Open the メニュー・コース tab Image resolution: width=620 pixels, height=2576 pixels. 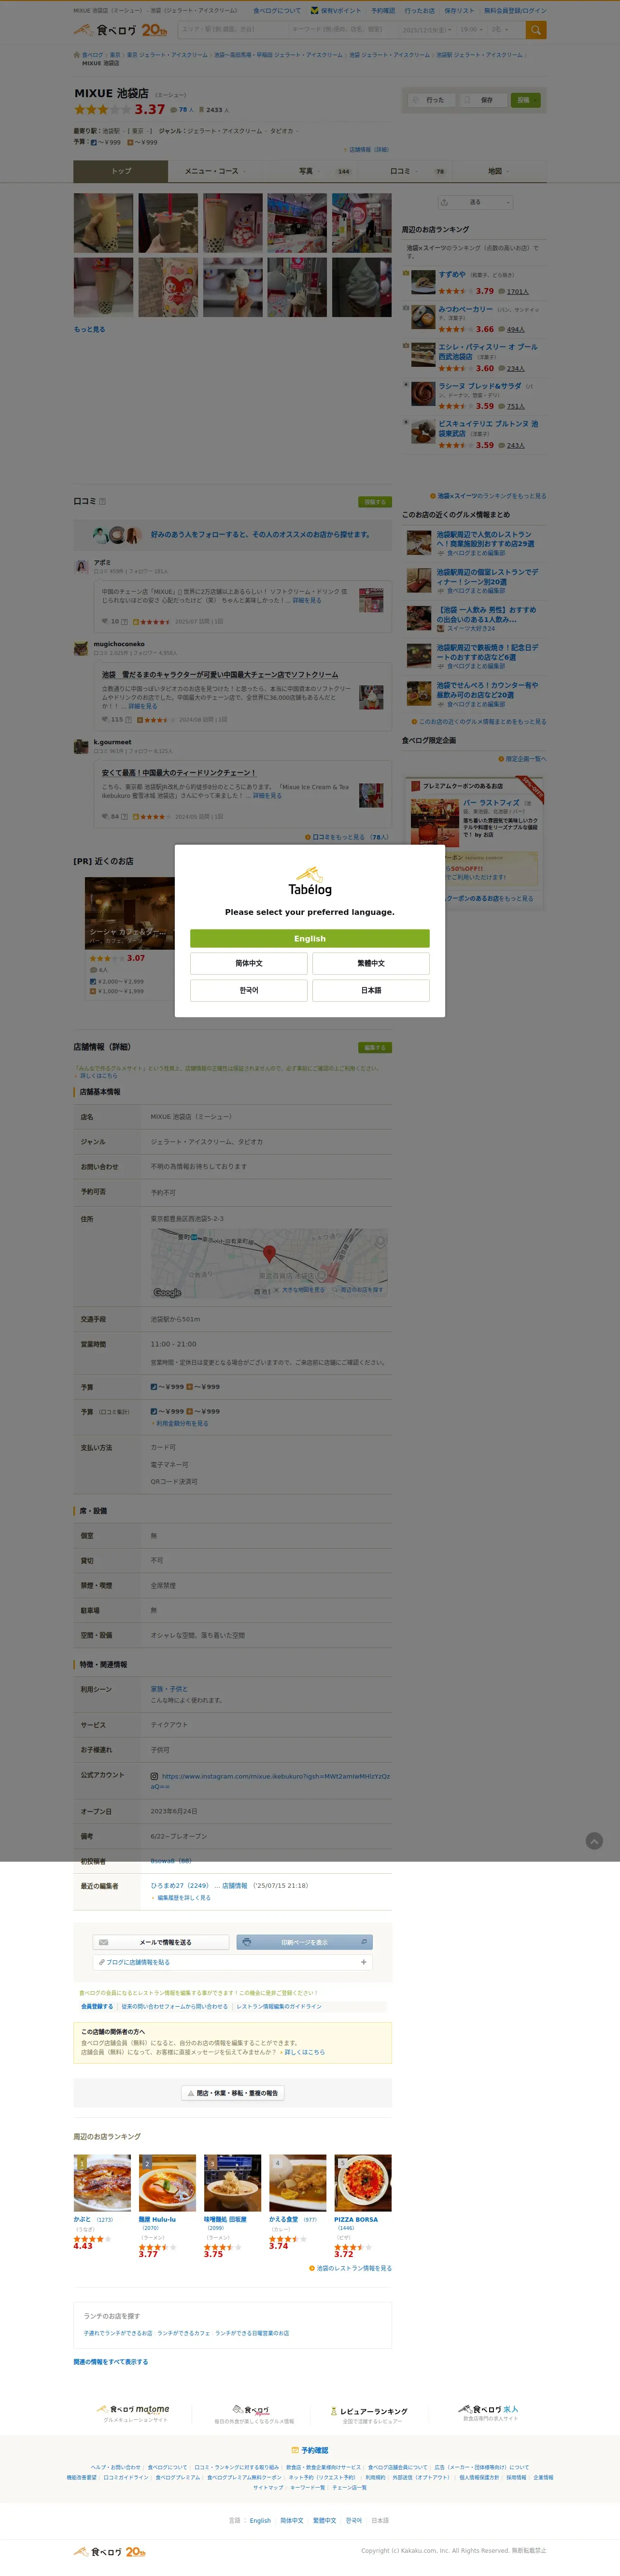tap(215, 171)
